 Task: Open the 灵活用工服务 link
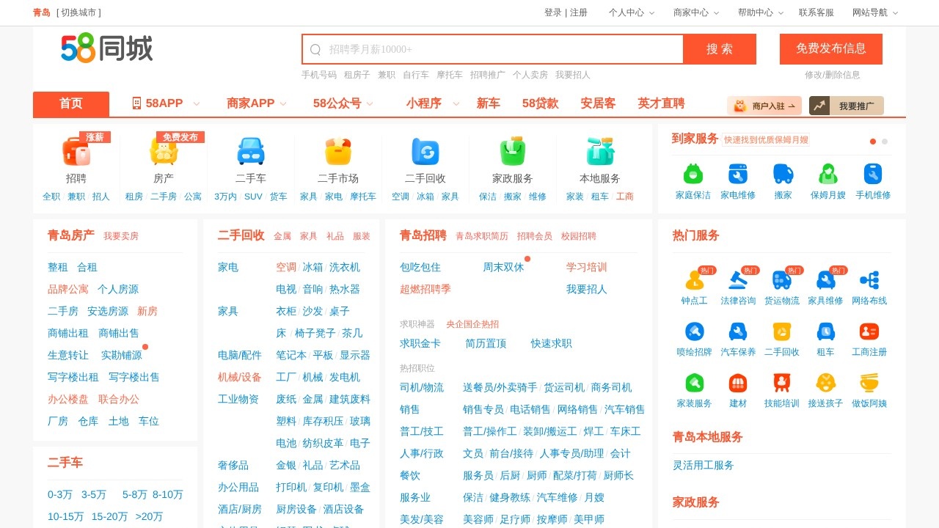704,465
